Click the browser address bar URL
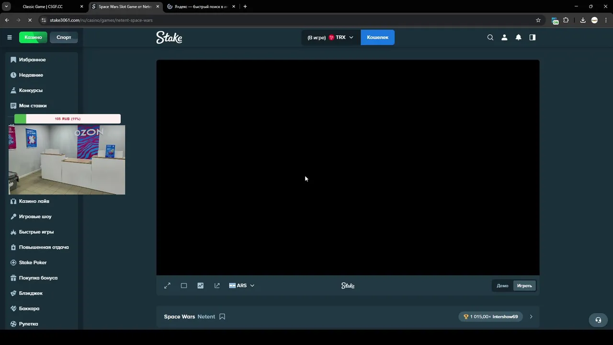 coord(101,20)
